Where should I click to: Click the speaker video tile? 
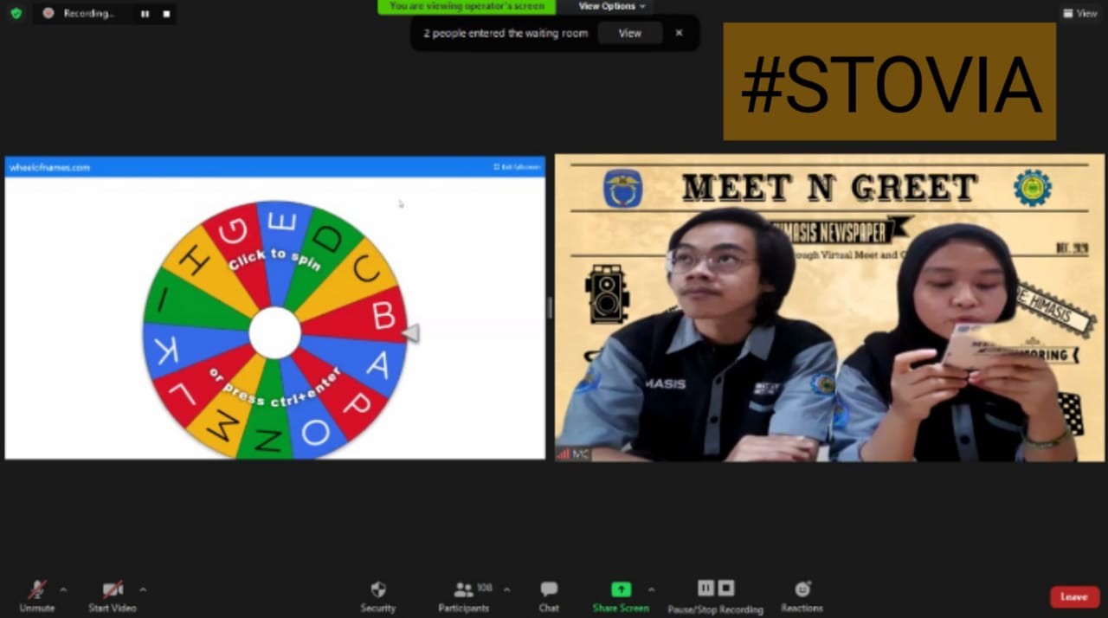pos(829,307)
